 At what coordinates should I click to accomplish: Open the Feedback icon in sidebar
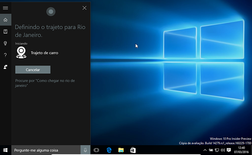point(5,67)
